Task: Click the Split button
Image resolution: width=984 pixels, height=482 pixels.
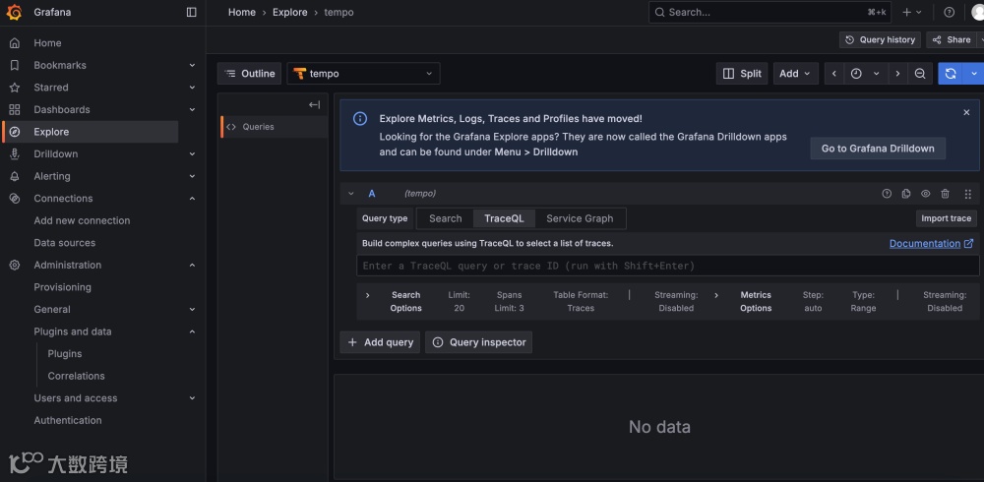Action: (x=742, y=74)
